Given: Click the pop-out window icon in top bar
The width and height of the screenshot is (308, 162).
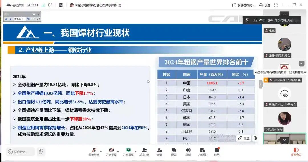Looking at the screenshot, I should click(50, 5).
